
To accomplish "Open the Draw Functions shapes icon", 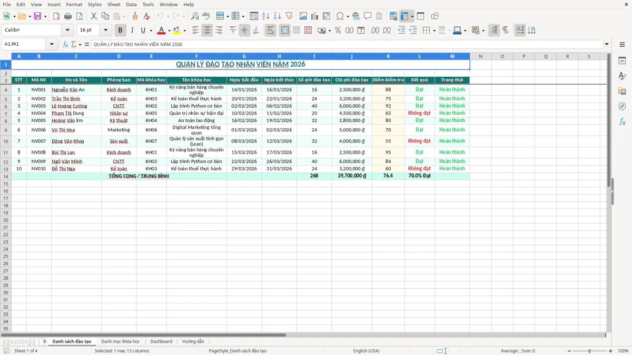I will 435,16.
